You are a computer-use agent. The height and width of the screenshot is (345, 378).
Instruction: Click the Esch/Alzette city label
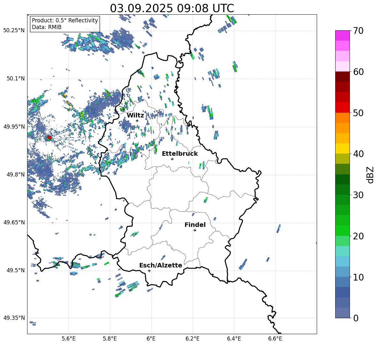pos(161,265)
